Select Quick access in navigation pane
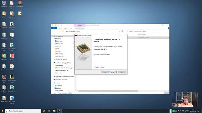 click(59, 36)
